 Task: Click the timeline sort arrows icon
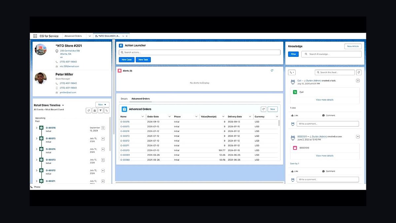[x=107, y=111]
